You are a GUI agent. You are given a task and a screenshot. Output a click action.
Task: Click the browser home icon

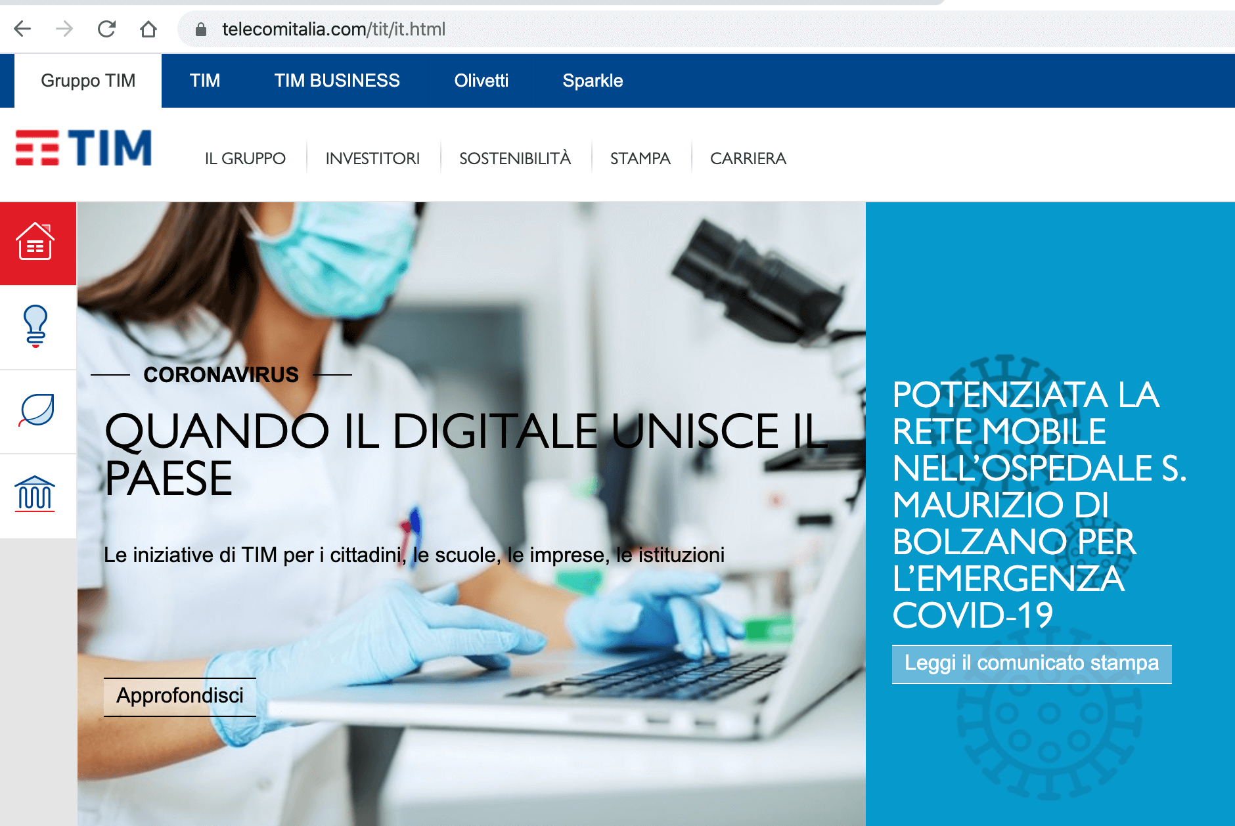[x=148, y=29]
